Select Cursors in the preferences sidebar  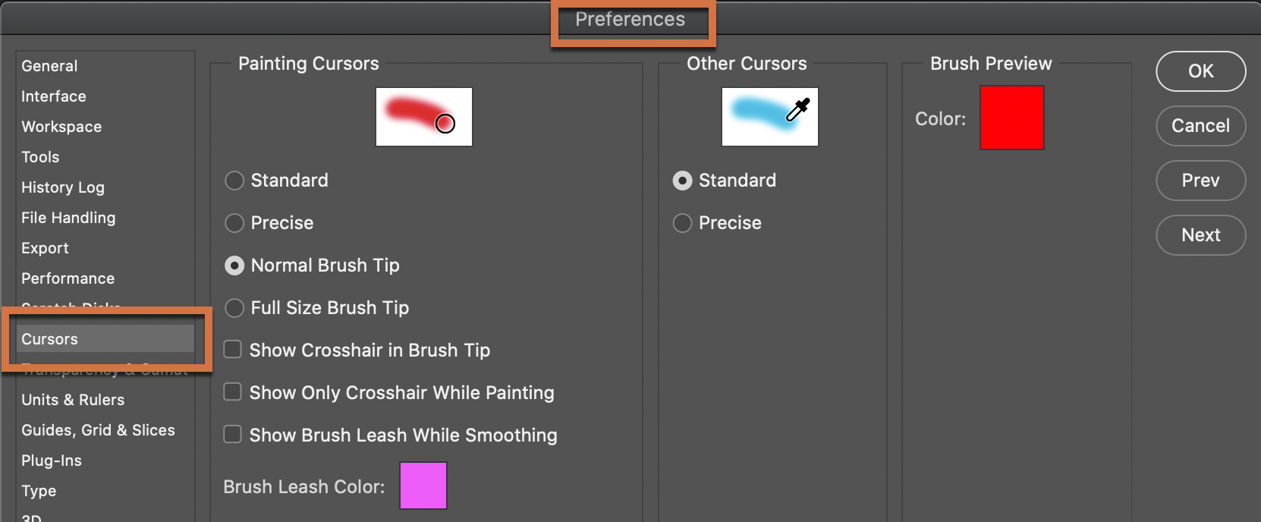[49, 339]
